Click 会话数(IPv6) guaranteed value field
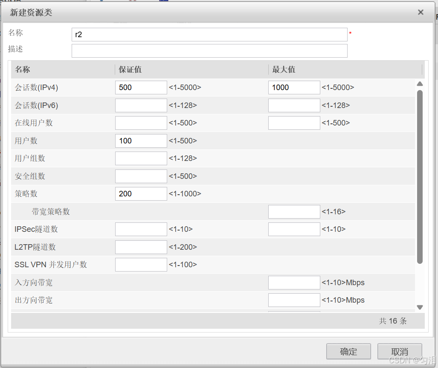The width and height of the screenshot is (438, 368). coord(141,105)
